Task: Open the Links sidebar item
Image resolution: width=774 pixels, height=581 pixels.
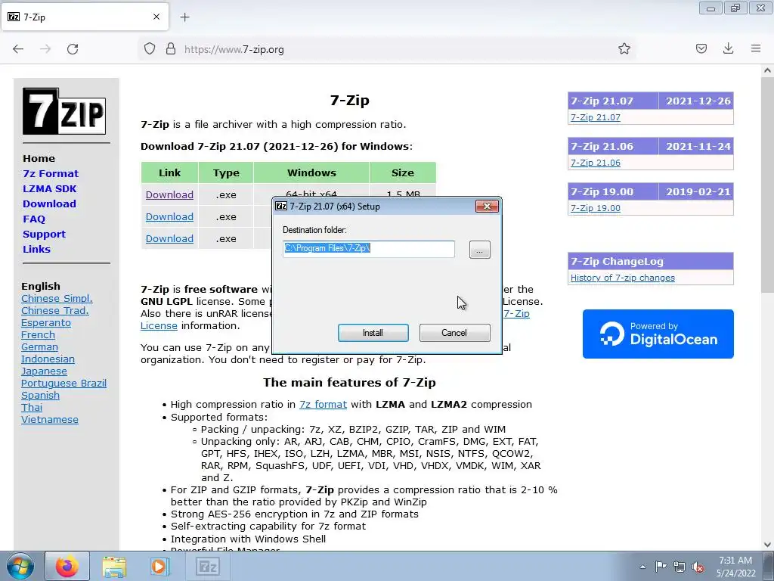Action: pyautogui.click(x=36, y=250)
